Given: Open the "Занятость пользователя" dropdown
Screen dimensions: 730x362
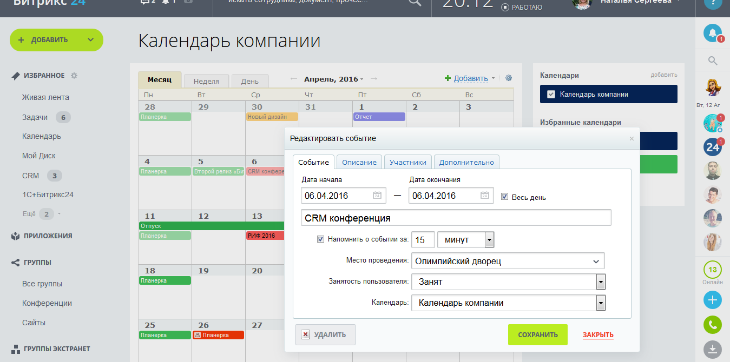Looking at the screenshot, I should point(600,281).
